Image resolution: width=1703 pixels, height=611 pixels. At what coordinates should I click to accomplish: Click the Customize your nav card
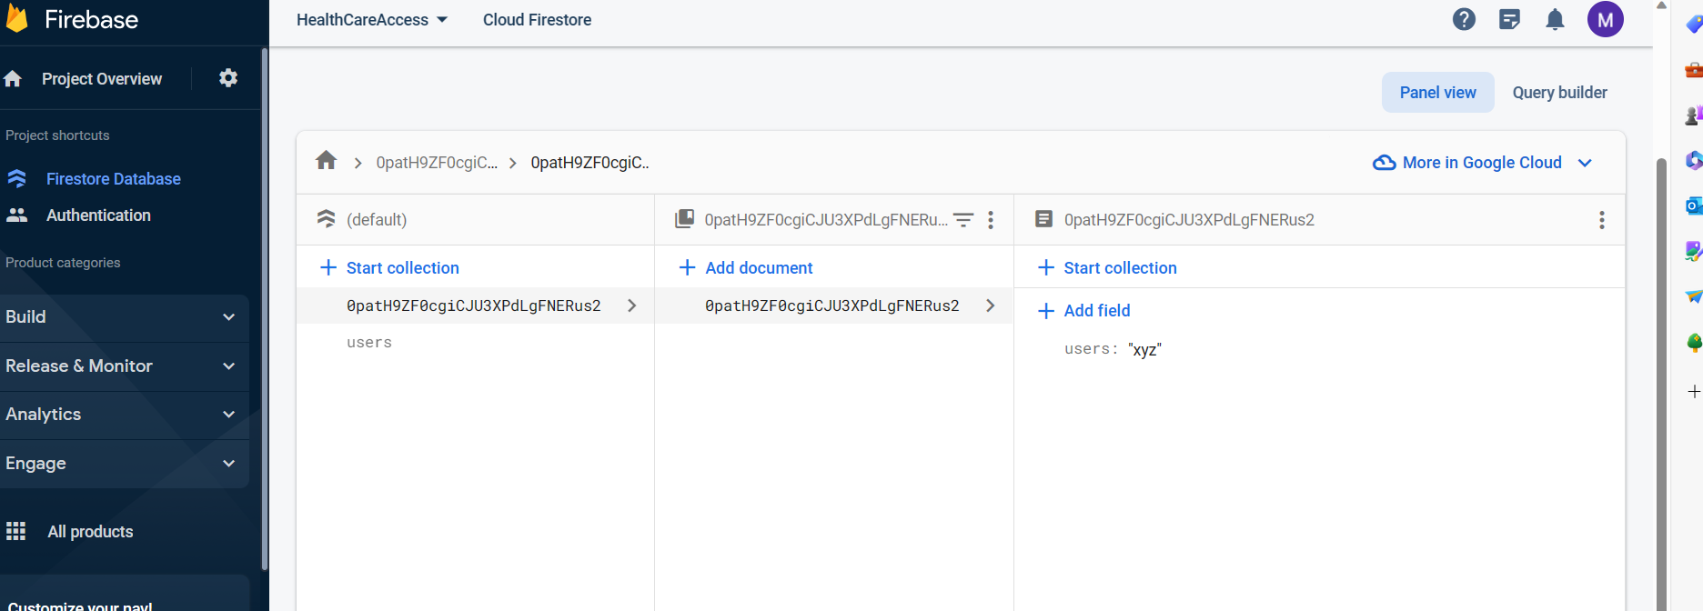point(125,594)
